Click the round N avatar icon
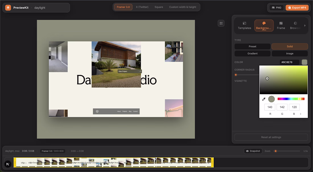Image resolution: width=313 pixels, height=172 pixels. (x=8, y=164)
